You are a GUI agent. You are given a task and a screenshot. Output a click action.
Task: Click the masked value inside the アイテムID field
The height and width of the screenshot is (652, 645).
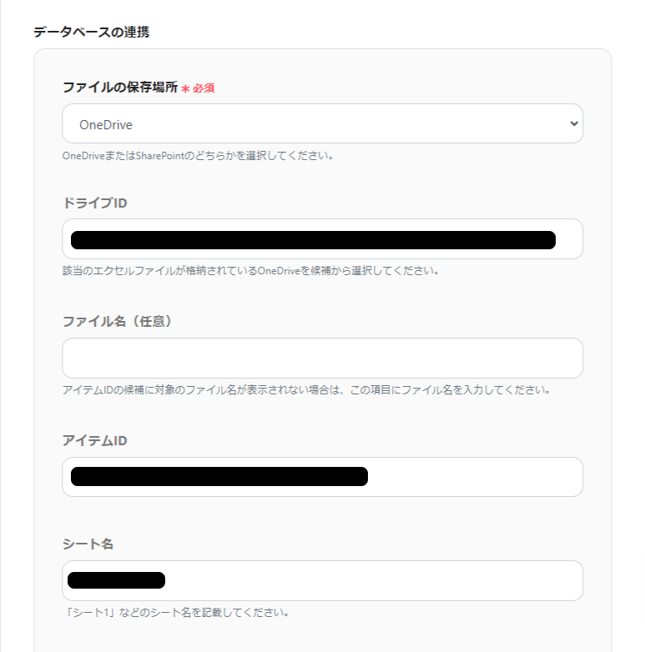[x=219, y=477]
